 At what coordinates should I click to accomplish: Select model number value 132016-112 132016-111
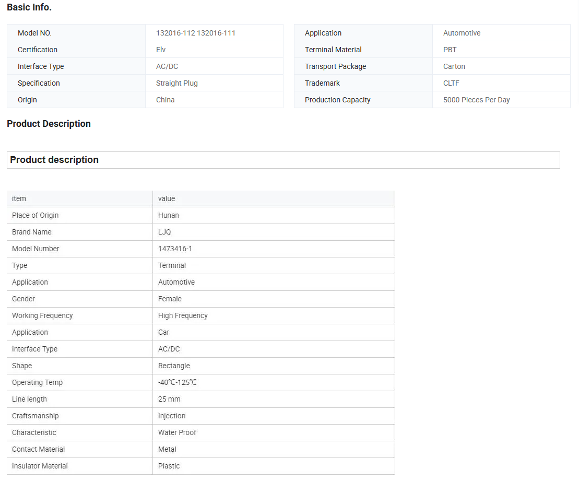[195, 33]
